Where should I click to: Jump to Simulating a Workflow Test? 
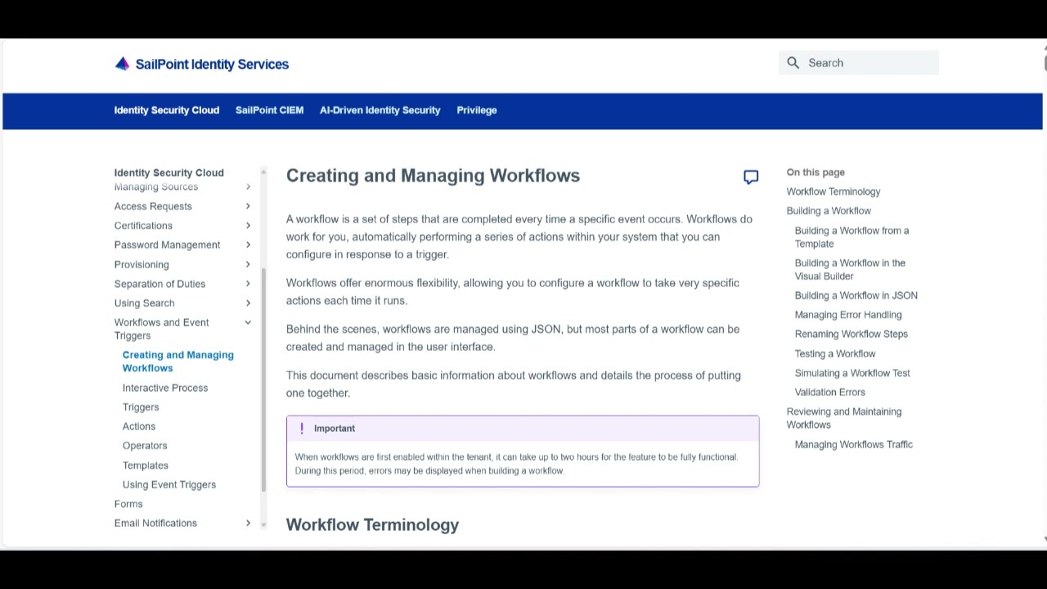click(x=852, y=373)
